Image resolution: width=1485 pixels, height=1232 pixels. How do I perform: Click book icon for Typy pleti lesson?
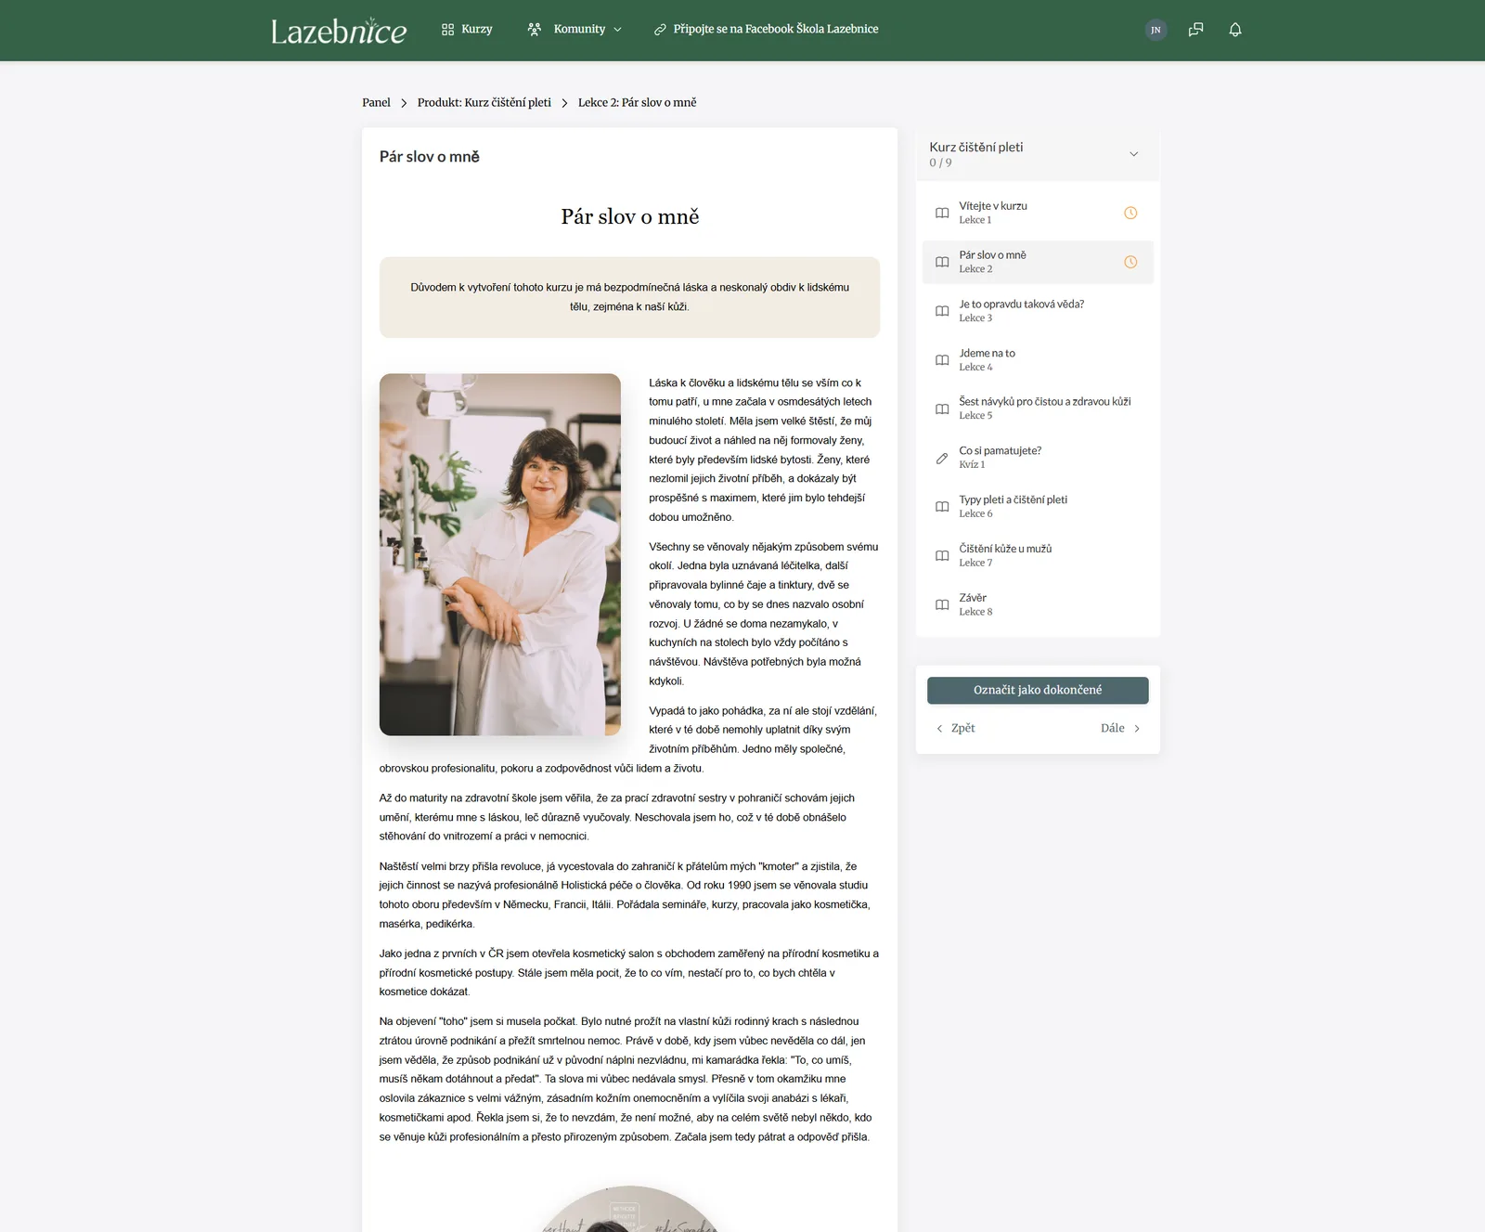click(942, 507)
